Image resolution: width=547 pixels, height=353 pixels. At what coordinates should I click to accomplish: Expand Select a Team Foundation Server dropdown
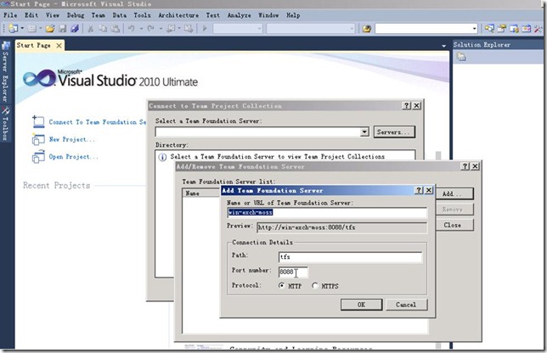(x=364, y=132)
